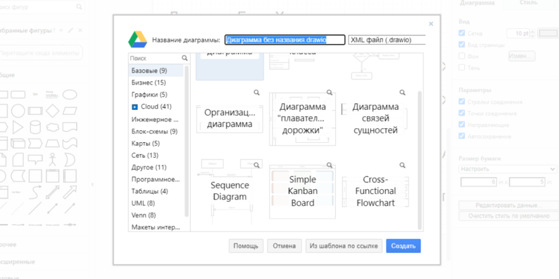Toggle the Сетка checkbox
Screen dimensions: 559x279
point(462,33)
